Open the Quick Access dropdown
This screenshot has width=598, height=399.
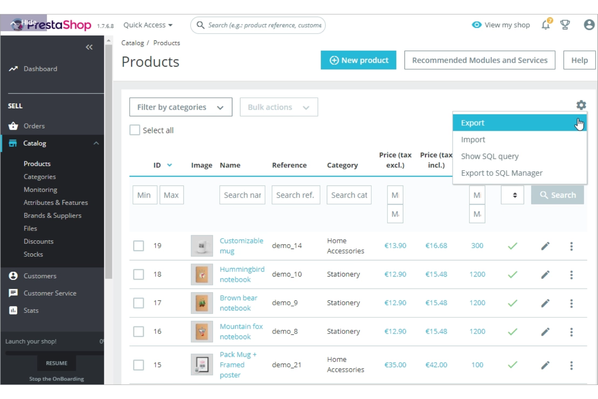pos(147,25)
